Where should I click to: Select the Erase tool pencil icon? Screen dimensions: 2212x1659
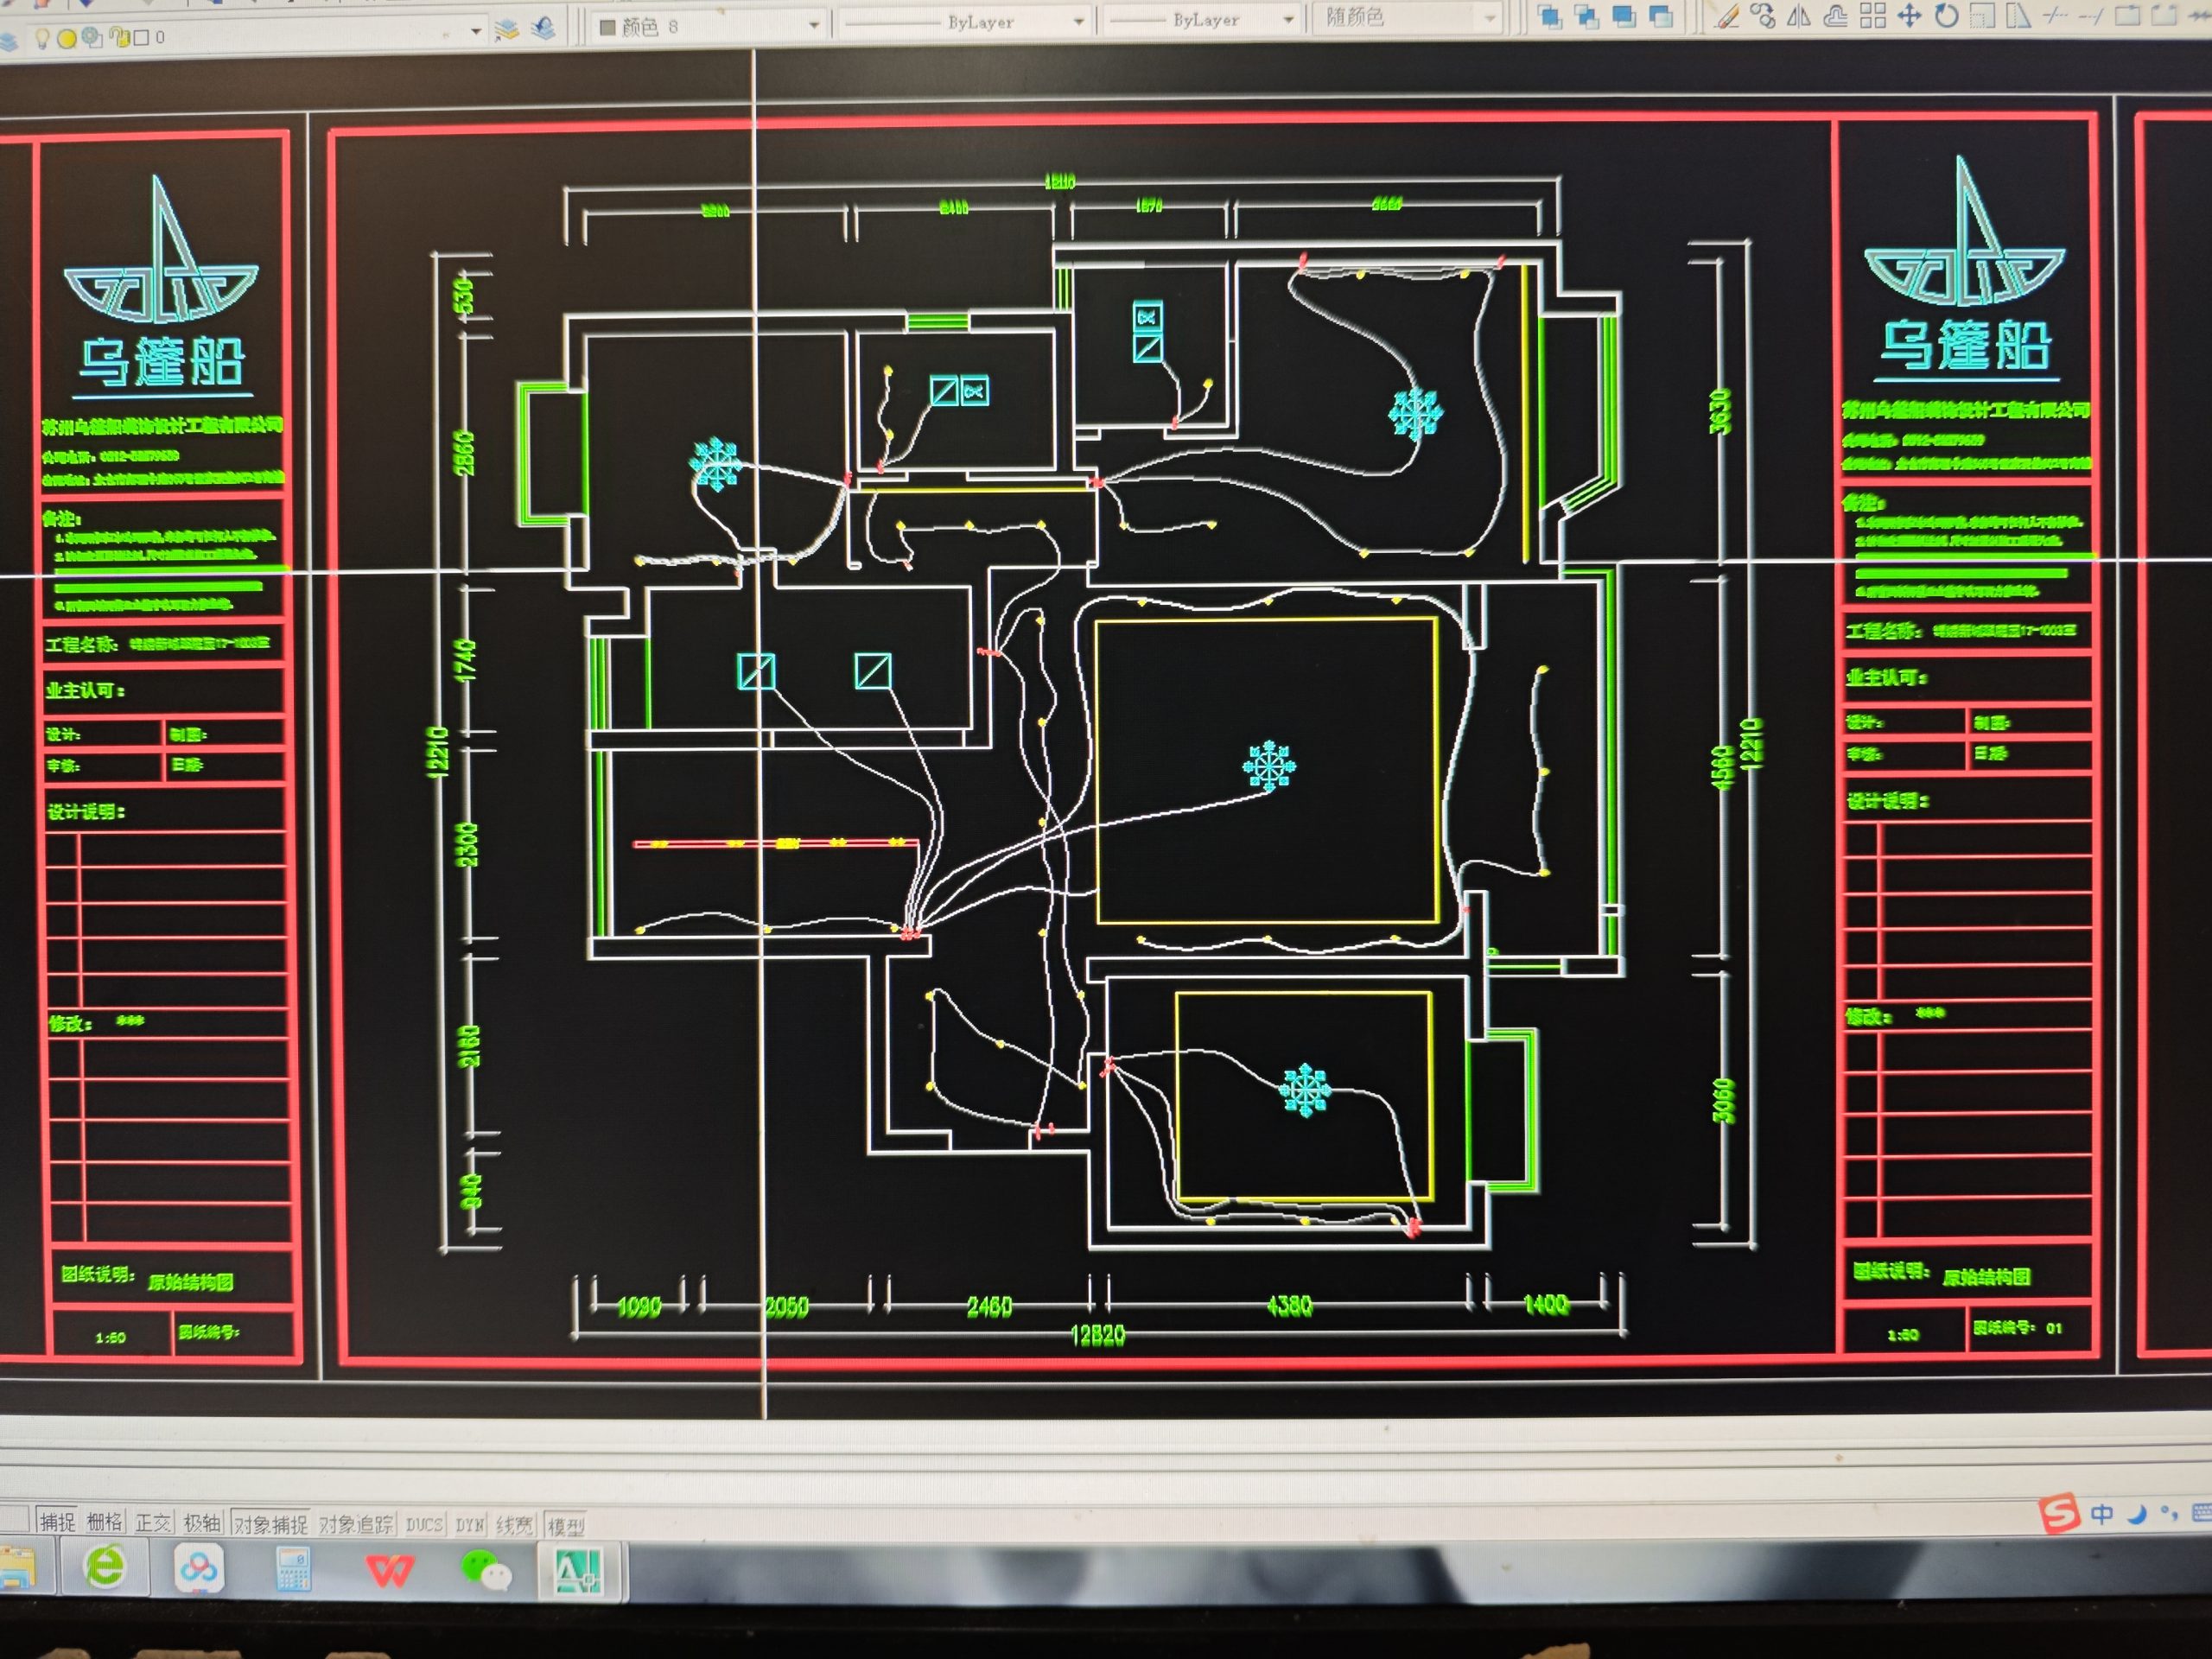1727,16
